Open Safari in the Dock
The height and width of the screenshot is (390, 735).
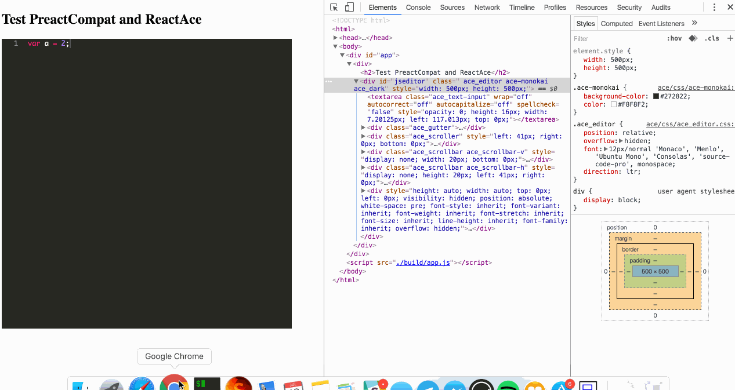(142, 384)
